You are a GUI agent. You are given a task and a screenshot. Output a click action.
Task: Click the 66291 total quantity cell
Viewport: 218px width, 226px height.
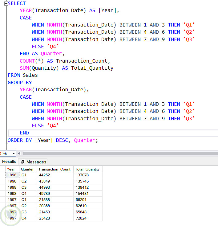click(88, 200)
